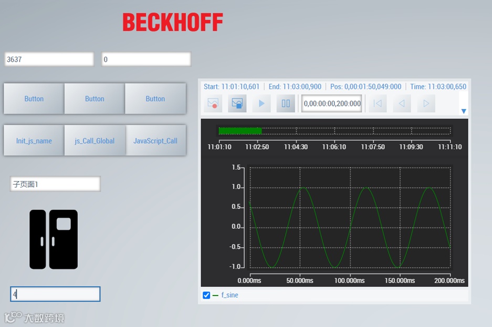
Task: Click the js_Call_Global button
Action: (95, 140)
